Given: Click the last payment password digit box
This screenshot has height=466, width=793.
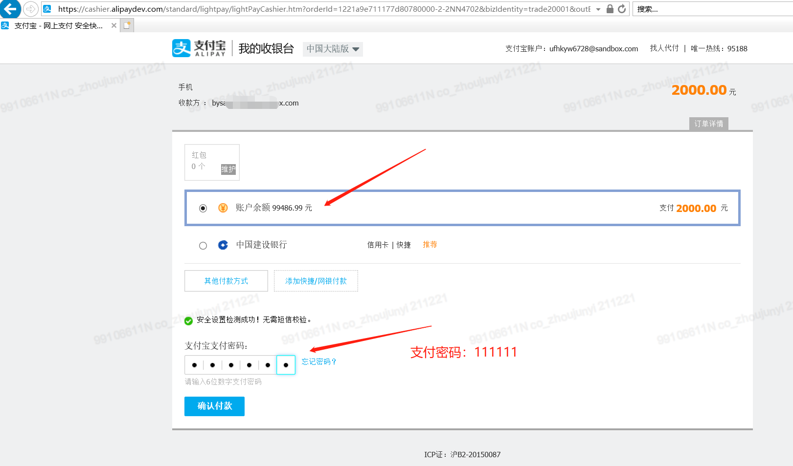Looking at the screenshot, I should 286,365.
